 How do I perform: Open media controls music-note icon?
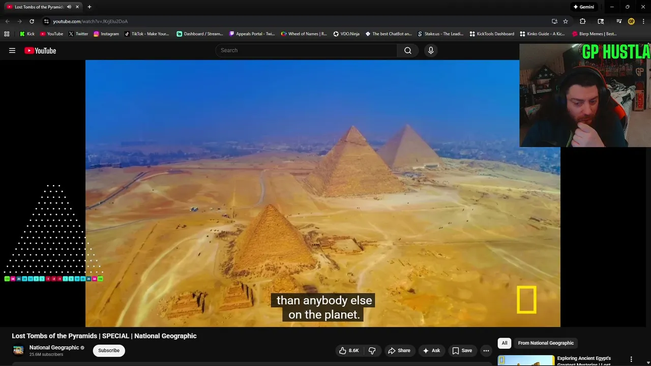click(x=619, y=21)
